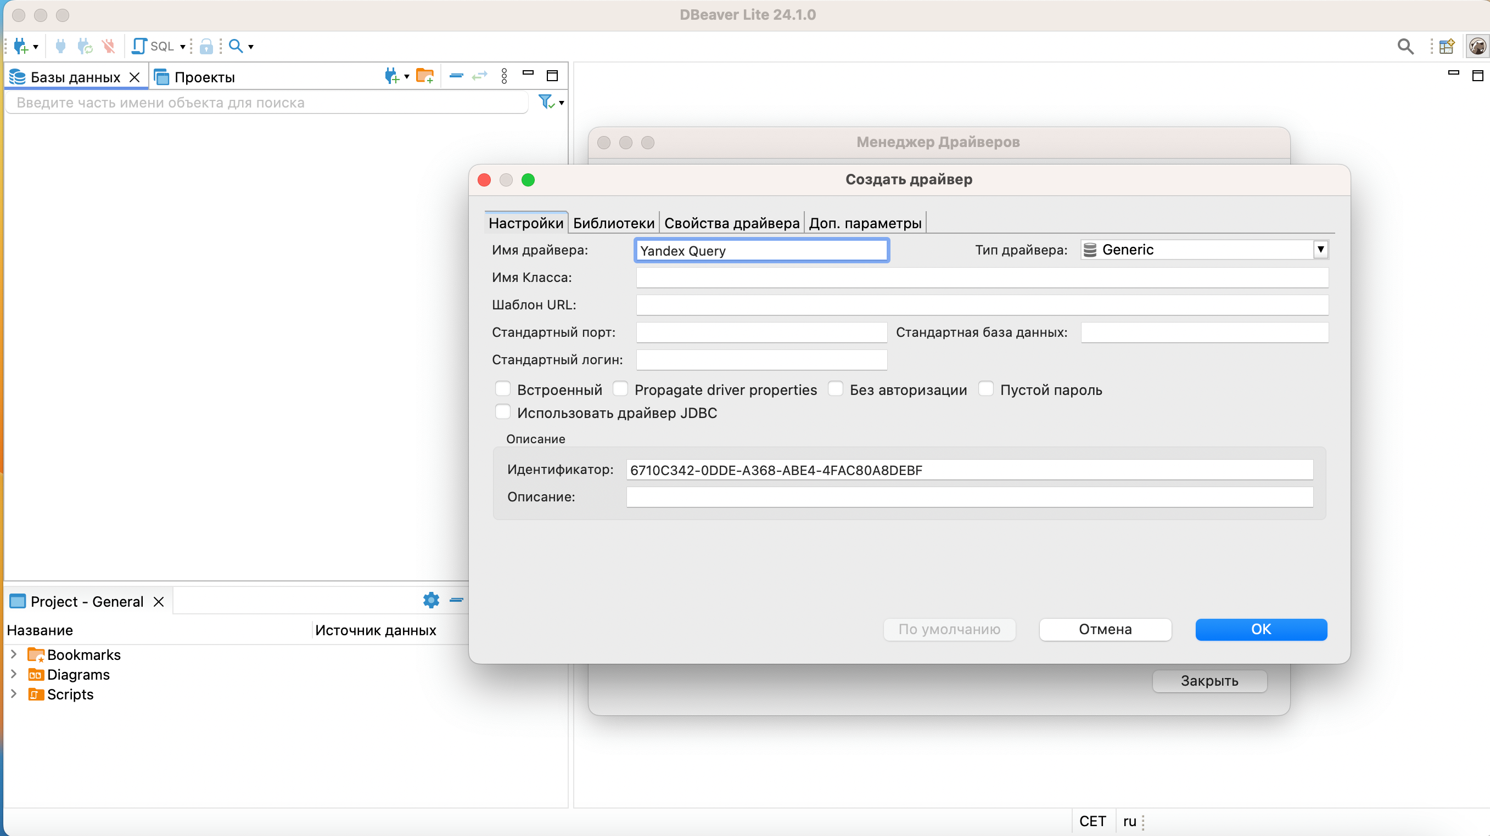Image resolution: width=1490 pixels, height=836 pixels.
Task: Click the link with editor arrows icon
Action: 479,76
